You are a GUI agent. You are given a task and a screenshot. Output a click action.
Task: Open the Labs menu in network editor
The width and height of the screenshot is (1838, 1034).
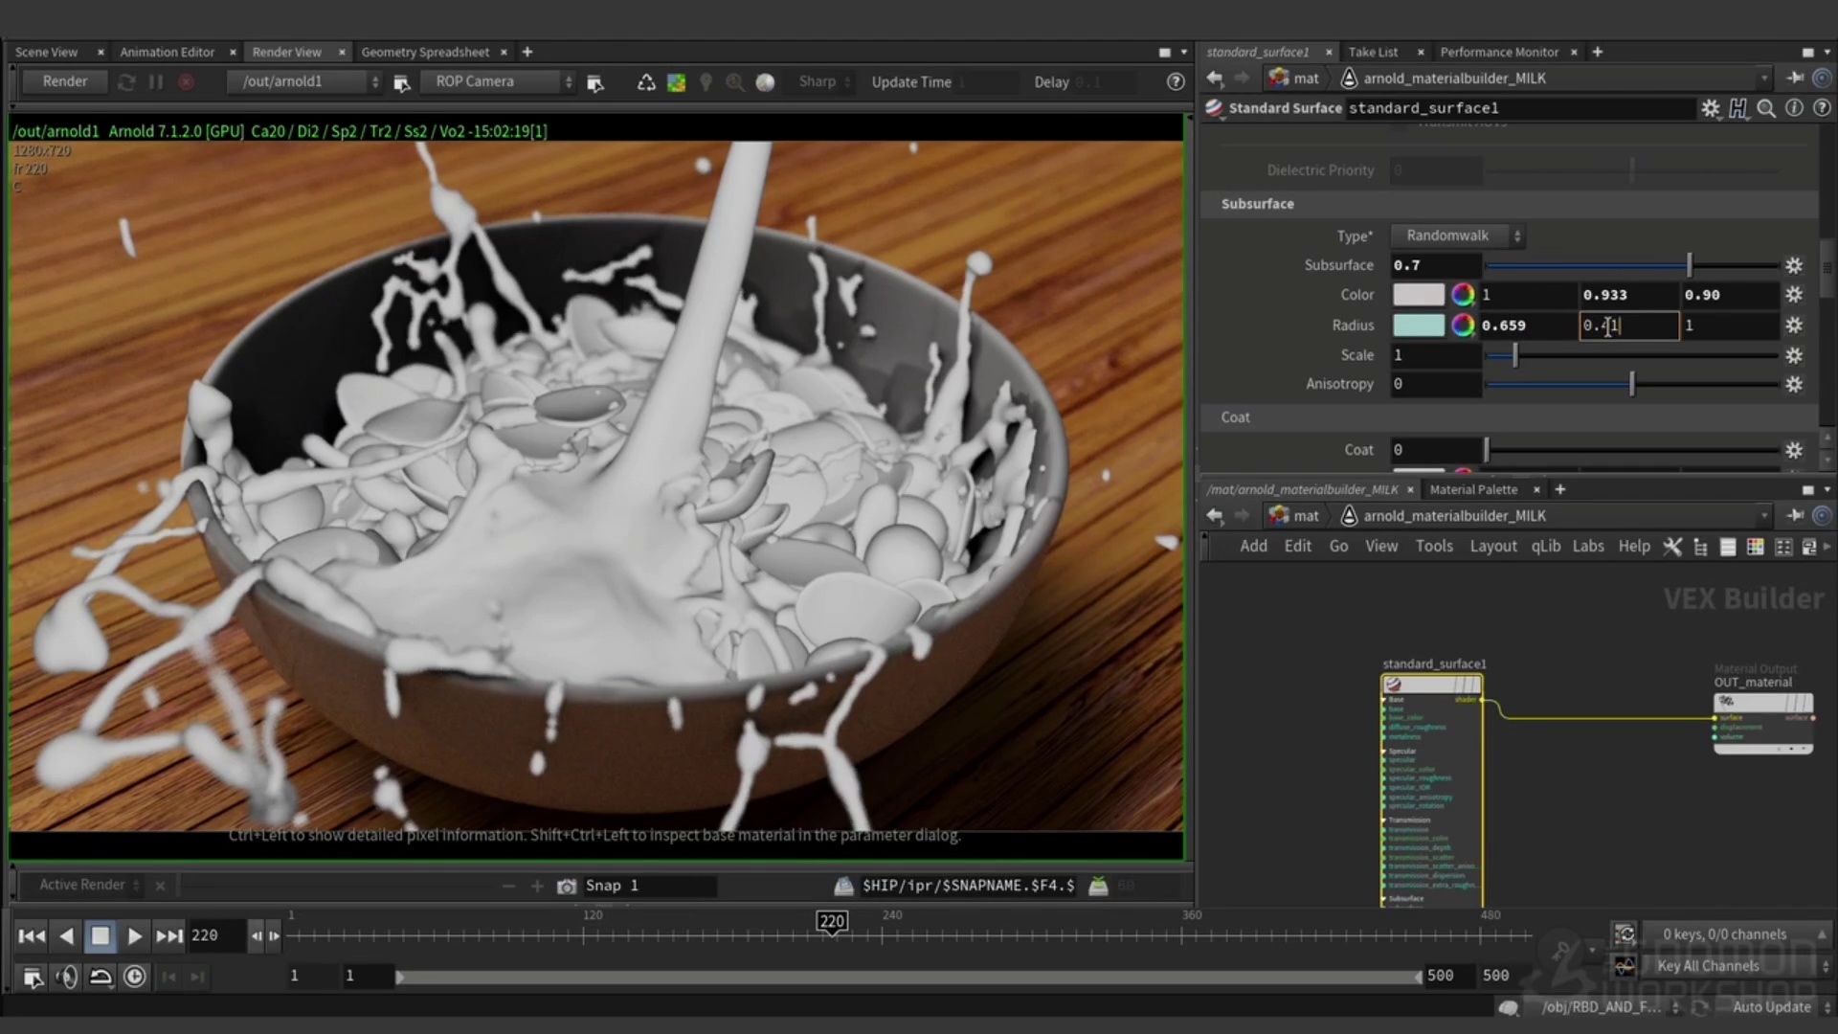[1588, 546]
